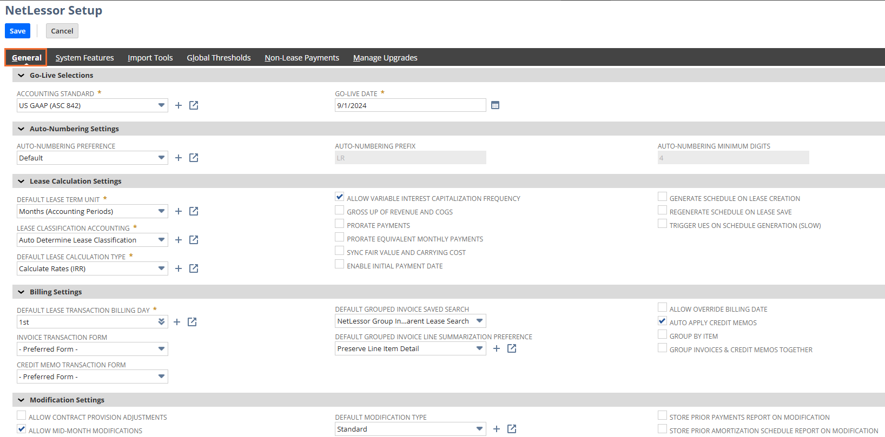Collapse Modification Settings section
This screenshot has width=885, height=437.
coord(21,400)
